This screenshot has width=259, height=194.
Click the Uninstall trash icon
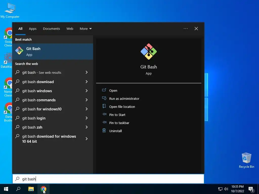coord(104,131)
